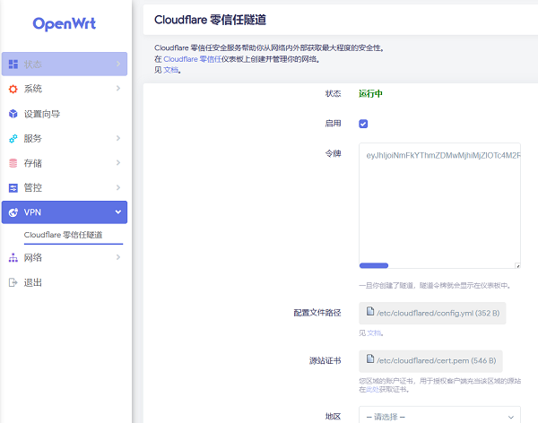Click the token textarea horizontal scrollbar

(374, 265)
